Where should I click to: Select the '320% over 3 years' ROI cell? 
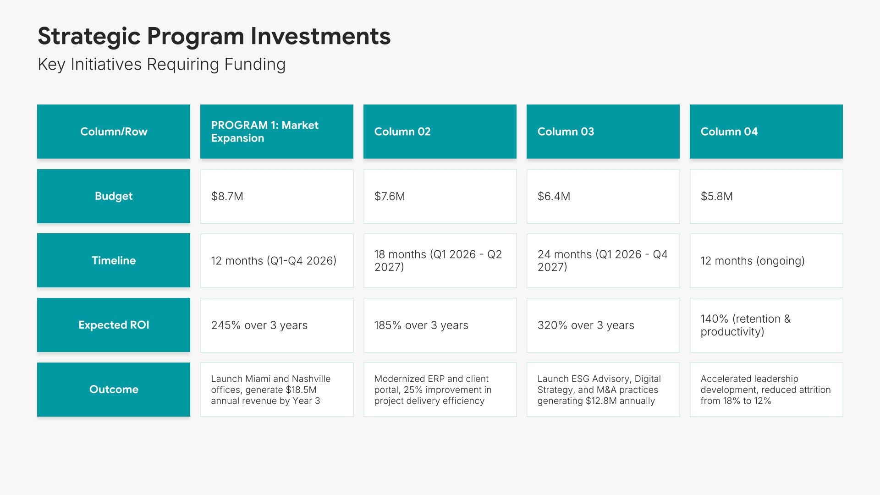pyautogui.click(x=603, y=325)
